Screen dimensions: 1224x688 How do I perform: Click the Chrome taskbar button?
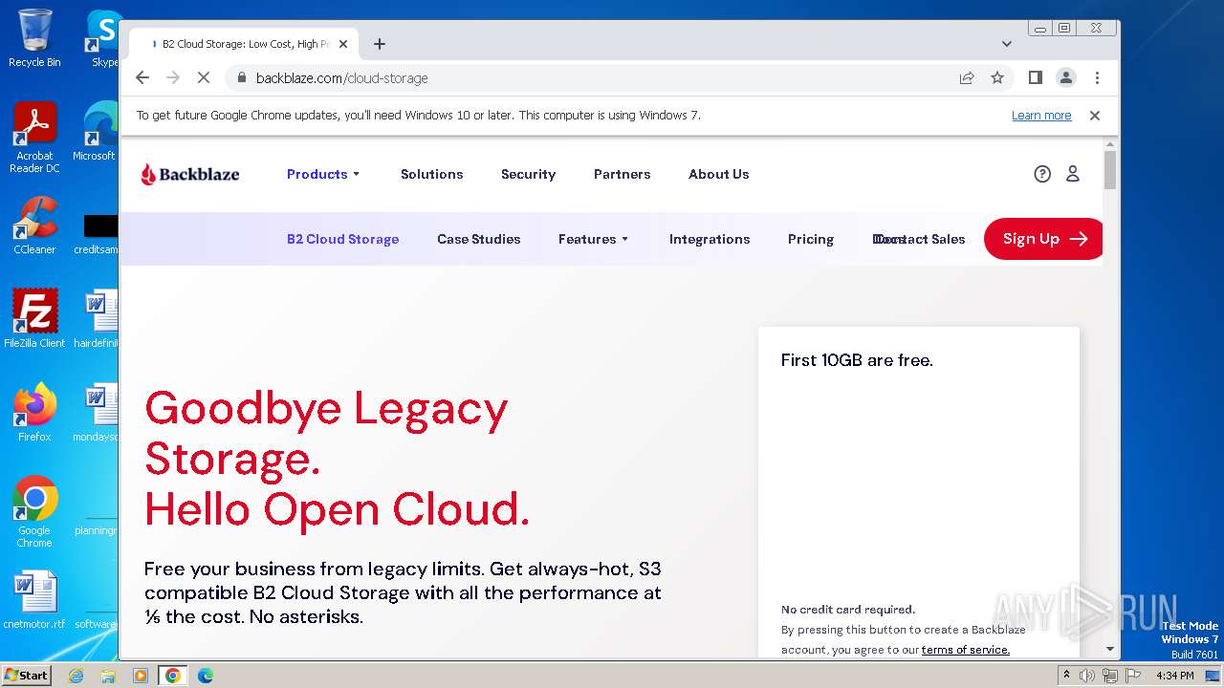click(x=173, y=676)
